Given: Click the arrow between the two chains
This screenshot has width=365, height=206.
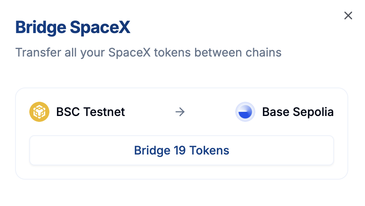Looking at the screenshot, I should point(180,112).
